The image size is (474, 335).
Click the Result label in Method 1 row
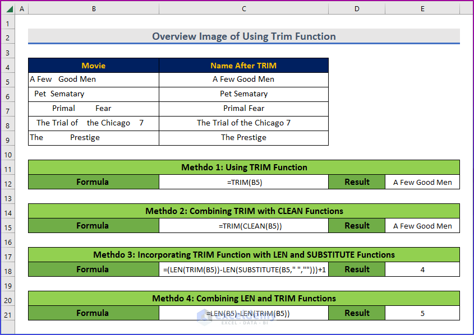click(x=357, y=182)
